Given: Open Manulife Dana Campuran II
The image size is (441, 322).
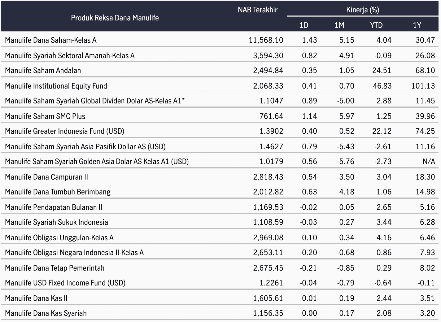Looking at the screenshot, I should point(46,177).
